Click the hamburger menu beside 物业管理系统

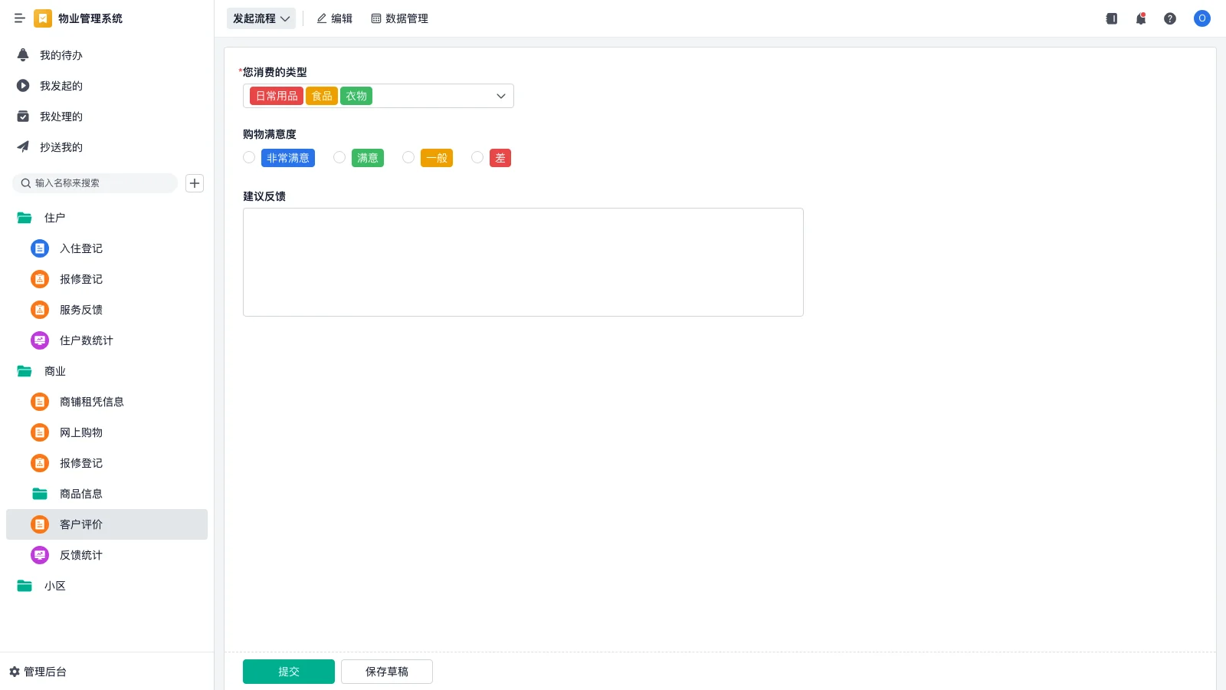pos(20,18)
